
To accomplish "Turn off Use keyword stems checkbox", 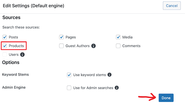I will (x=69, y=75).
